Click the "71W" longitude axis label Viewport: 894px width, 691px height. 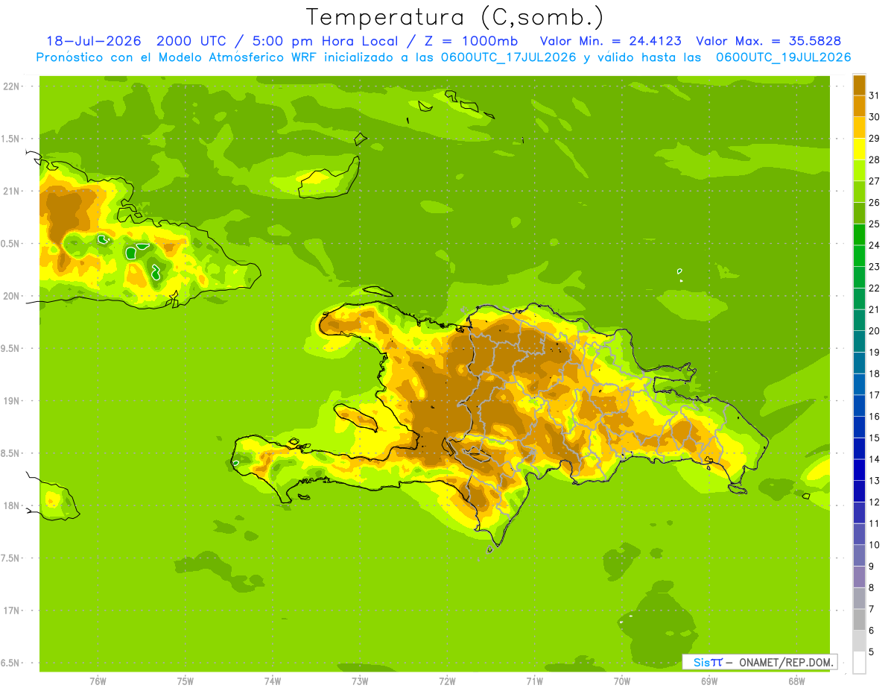pos(534,682)
